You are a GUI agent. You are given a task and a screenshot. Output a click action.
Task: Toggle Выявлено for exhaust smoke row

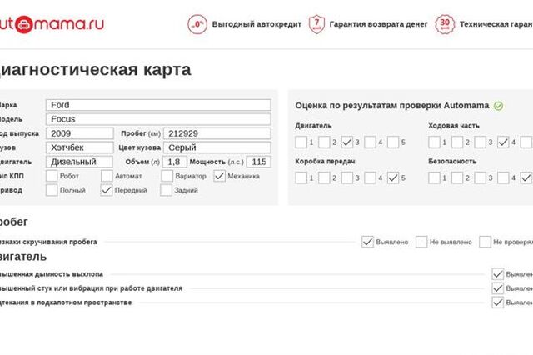coord(498,274)
